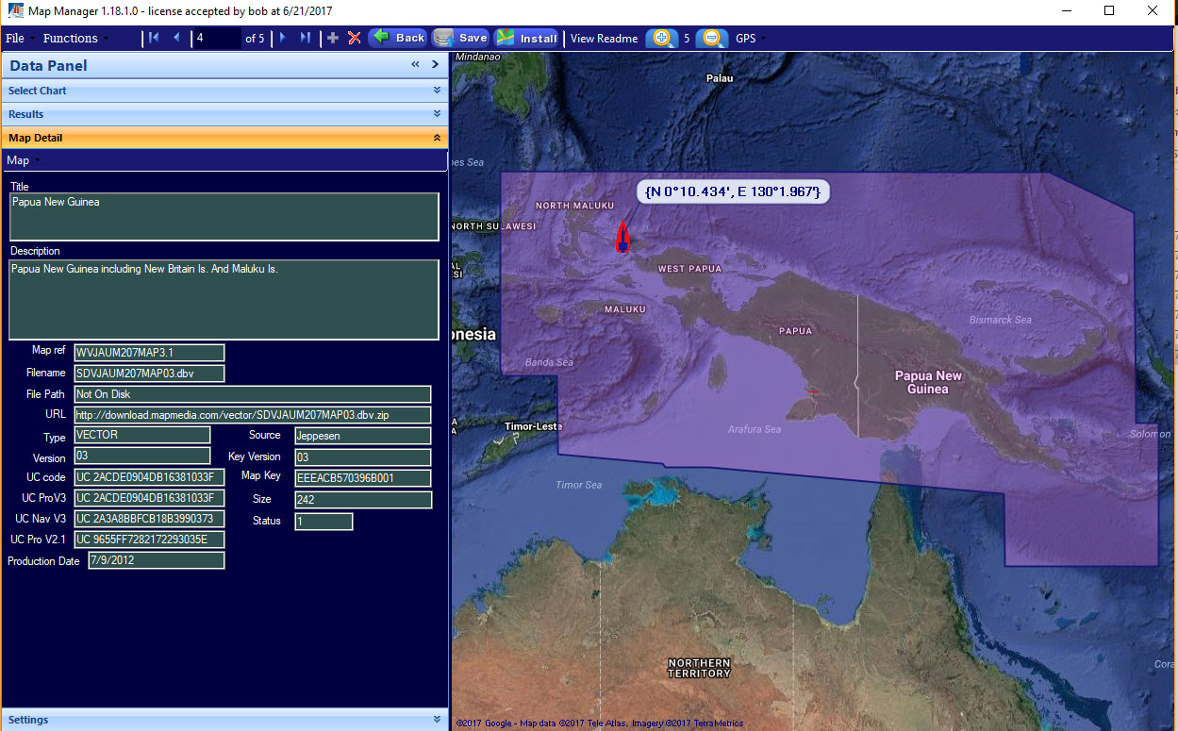This screenshot has width=1178, height=731.
Task: Collapse the Map Detail section
Action: (224, 138)
